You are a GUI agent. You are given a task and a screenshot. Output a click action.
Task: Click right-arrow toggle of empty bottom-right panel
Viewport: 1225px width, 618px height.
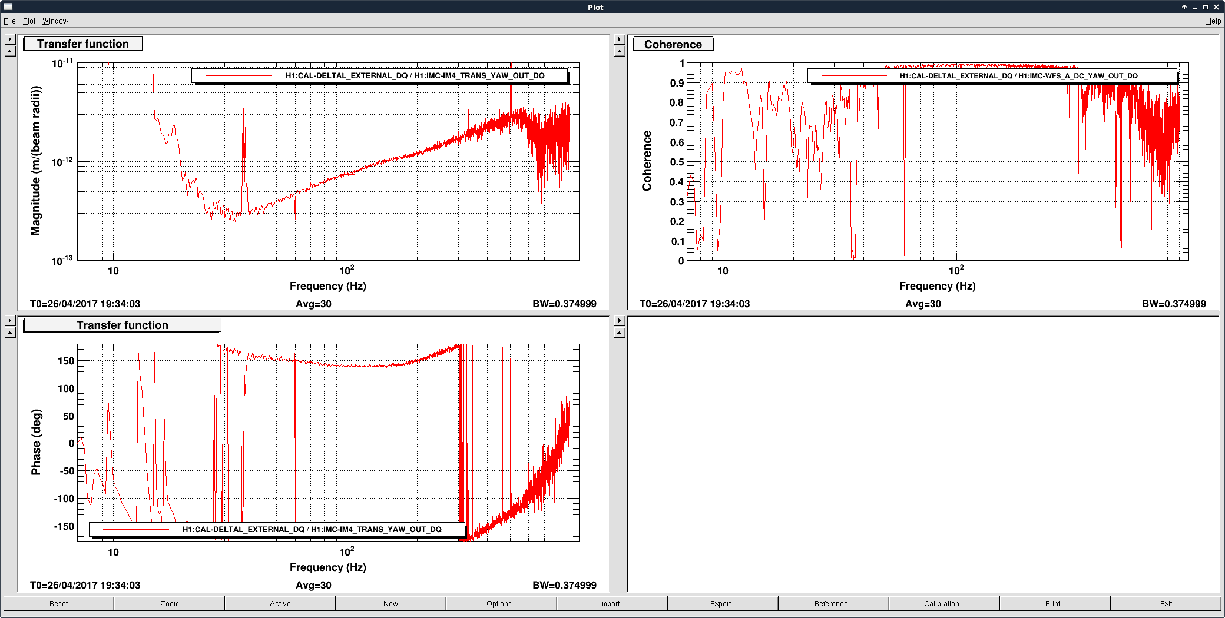(x=620, y=321)
